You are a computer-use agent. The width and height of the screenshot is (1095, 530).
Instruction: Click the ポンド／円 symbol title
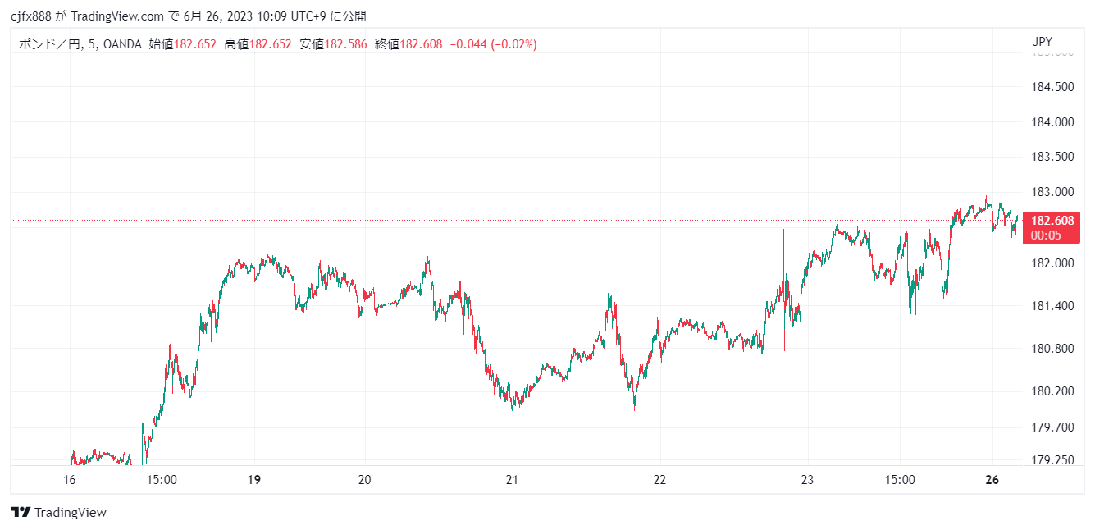point(49,44)
